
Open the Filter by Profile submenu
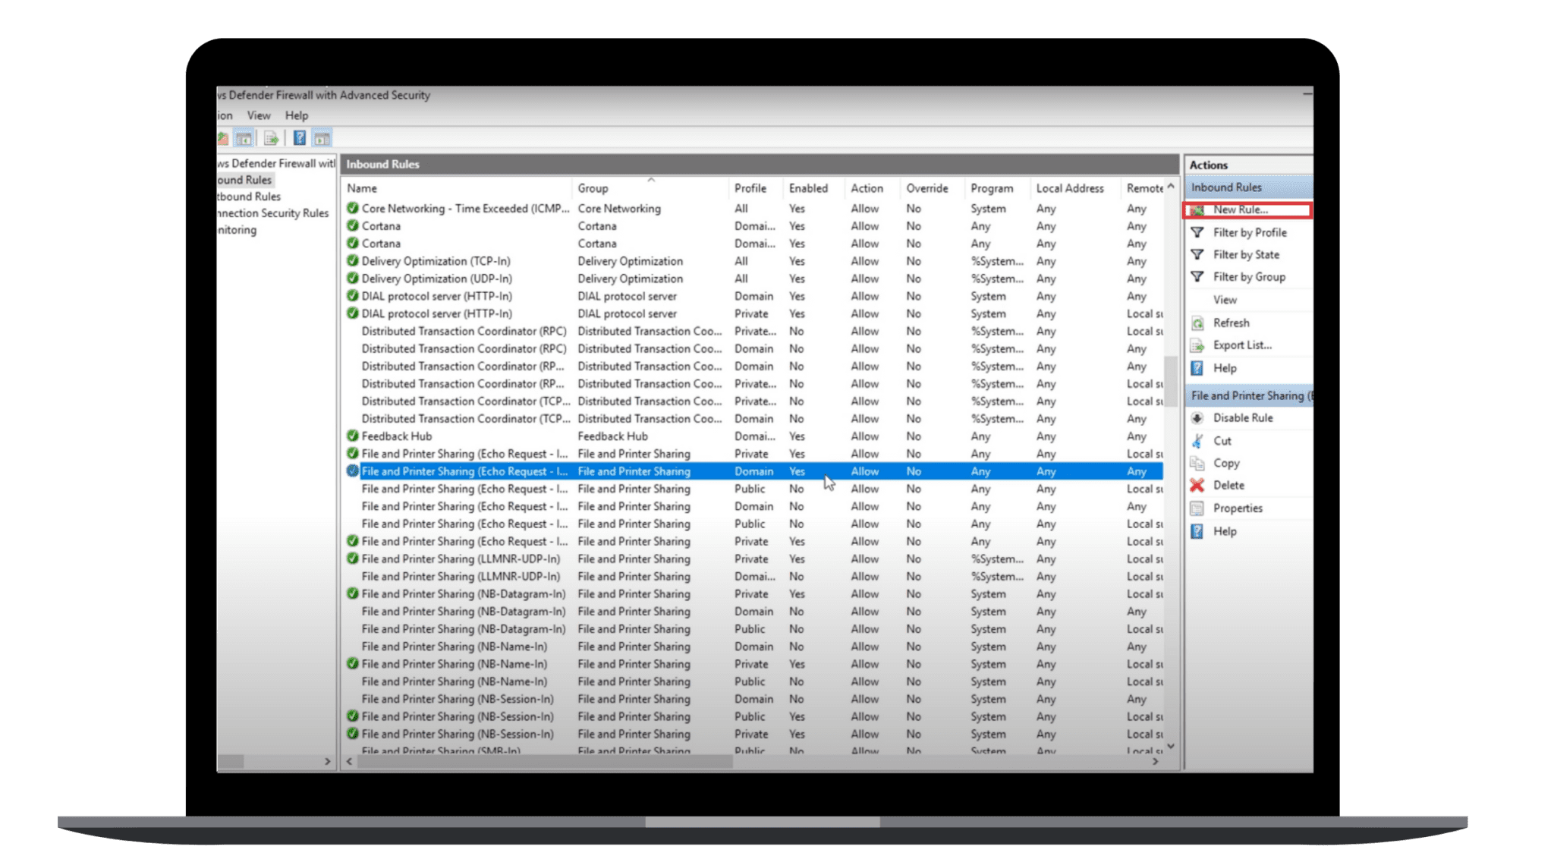tap(1249, 233)
